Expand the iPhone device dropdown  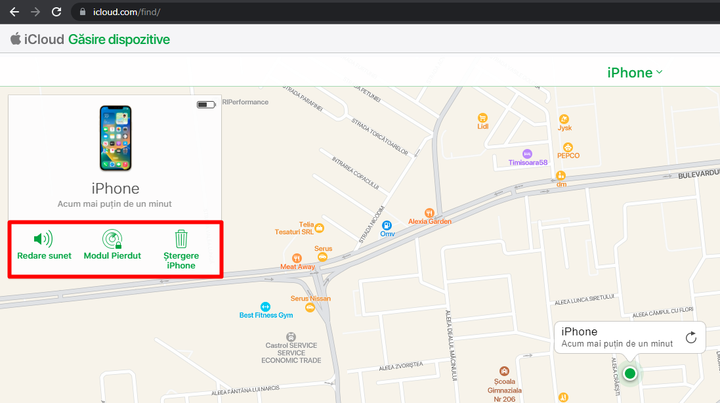[635, 73]
